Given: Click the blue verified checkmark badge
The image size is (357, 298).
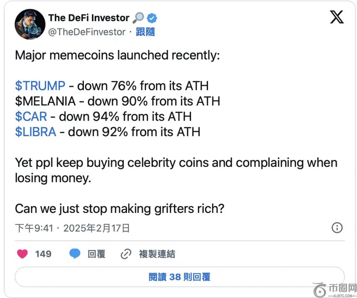Looking at the screenshot, I should tap(152, 17).
